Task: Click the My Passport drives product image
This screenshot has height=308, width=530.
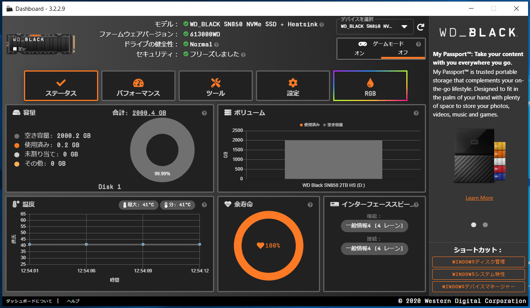Action: 480,155
